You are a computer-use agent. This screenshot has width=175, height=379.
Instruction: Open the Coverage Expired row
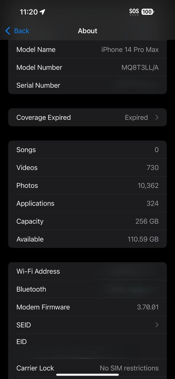pyautogui.click(x=87, y=118)
